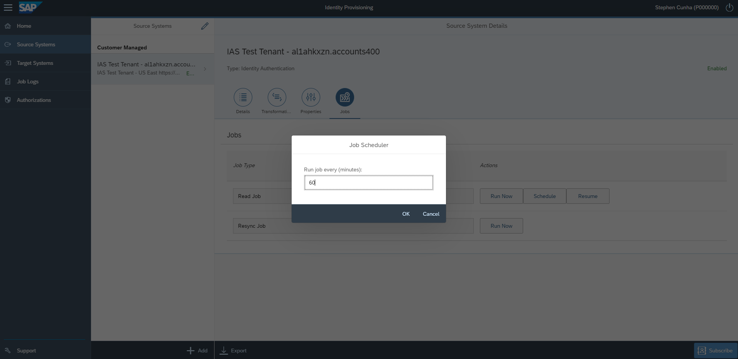The height and width of the screenshot is (359, 738).
Task: Click Schedule for the Read Job
Action: click(x=545, y=196)
